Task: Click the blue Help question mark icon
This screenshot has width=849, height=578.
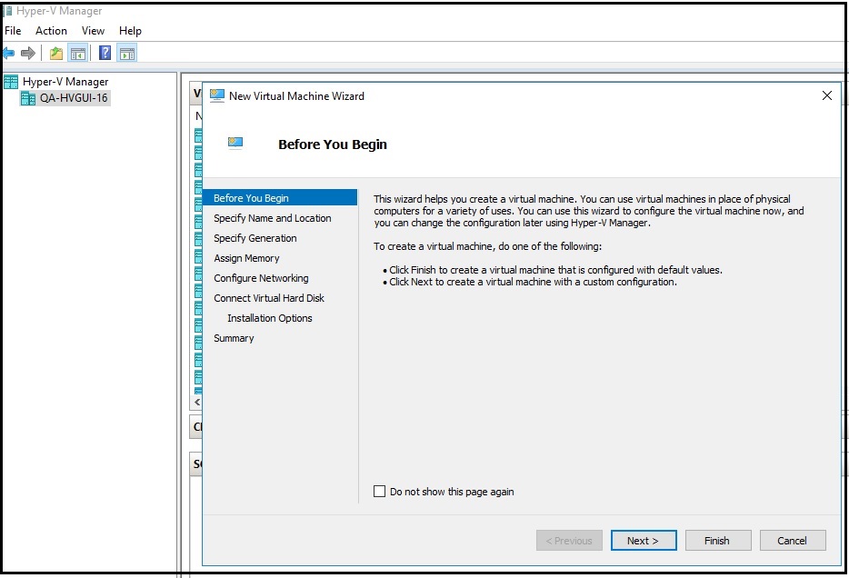Action: 105,54
